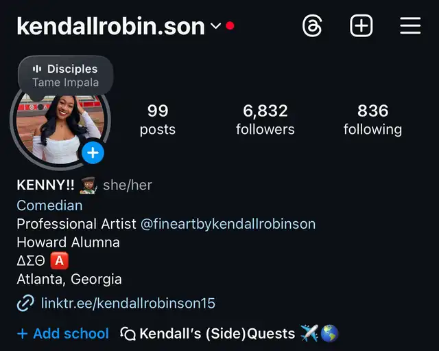Tap the red notification dot
439x351 pixels.
[x=230, y=26]
